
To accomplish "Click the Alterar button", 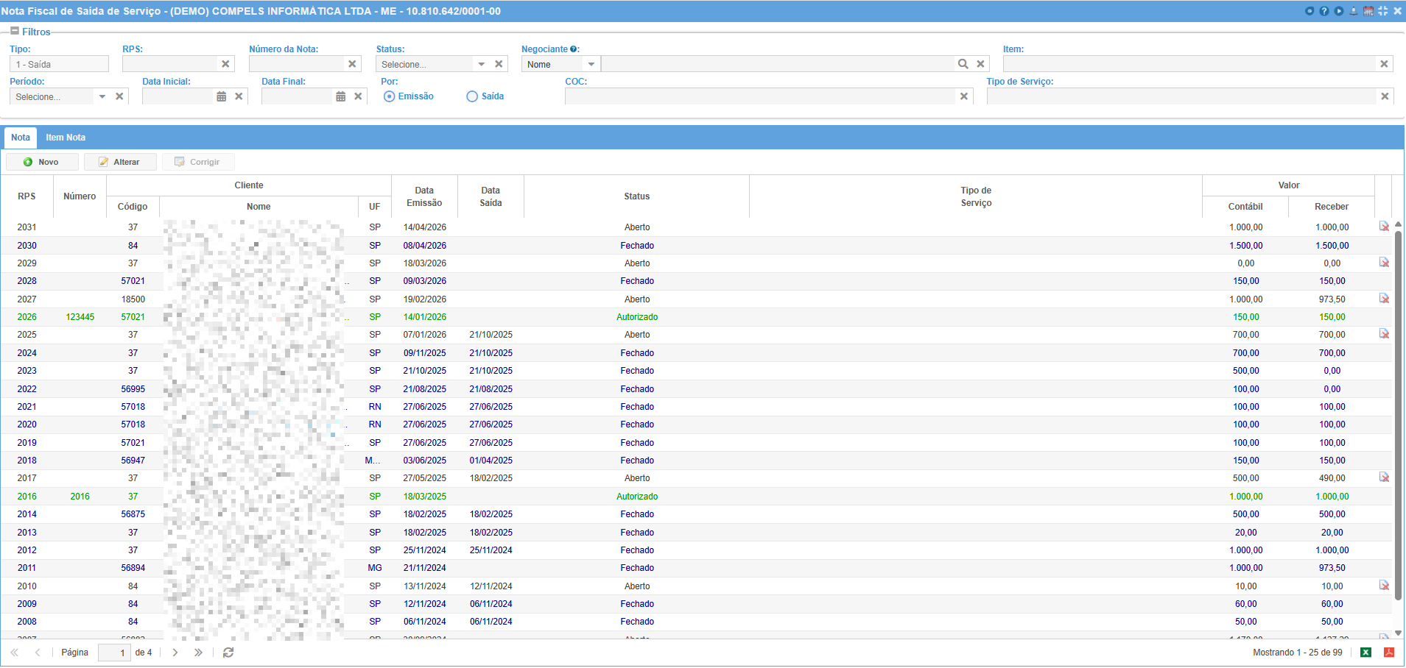I will [120, 162].
